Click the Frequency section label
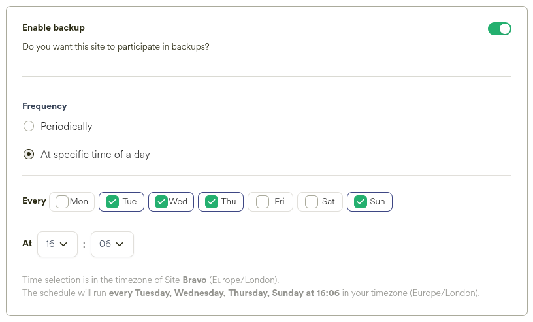 click(x=44, y=106)
